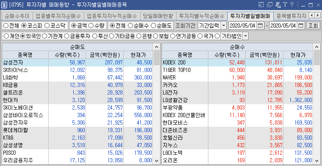Select the POSCO row
The image size is (322, 166).
tap(78, 153)
